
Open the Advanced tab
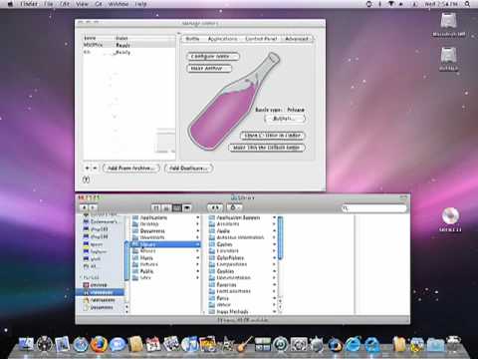[297, 39]
